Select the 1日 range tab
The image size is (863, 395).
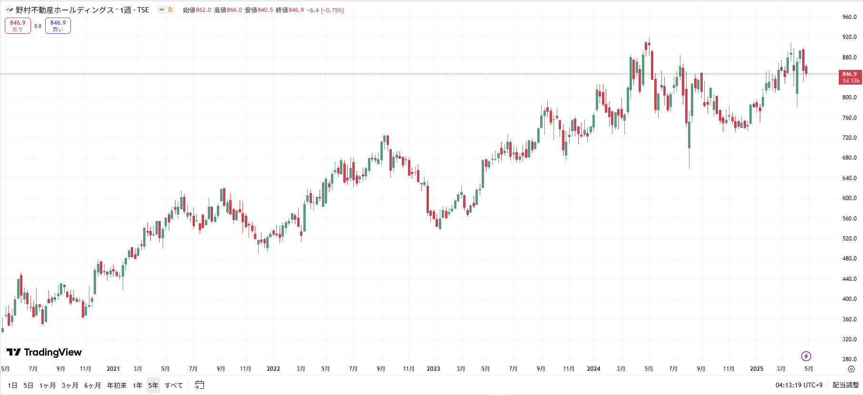13,385
